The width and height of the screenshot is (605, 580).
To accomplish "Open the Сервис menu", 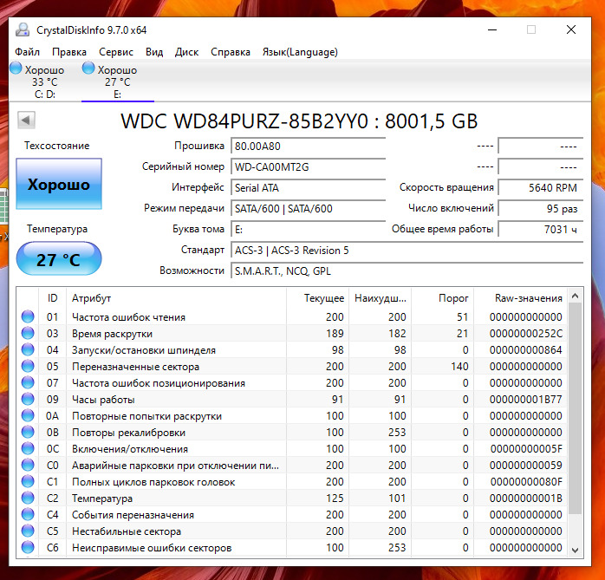I will [x=115, y=52].
